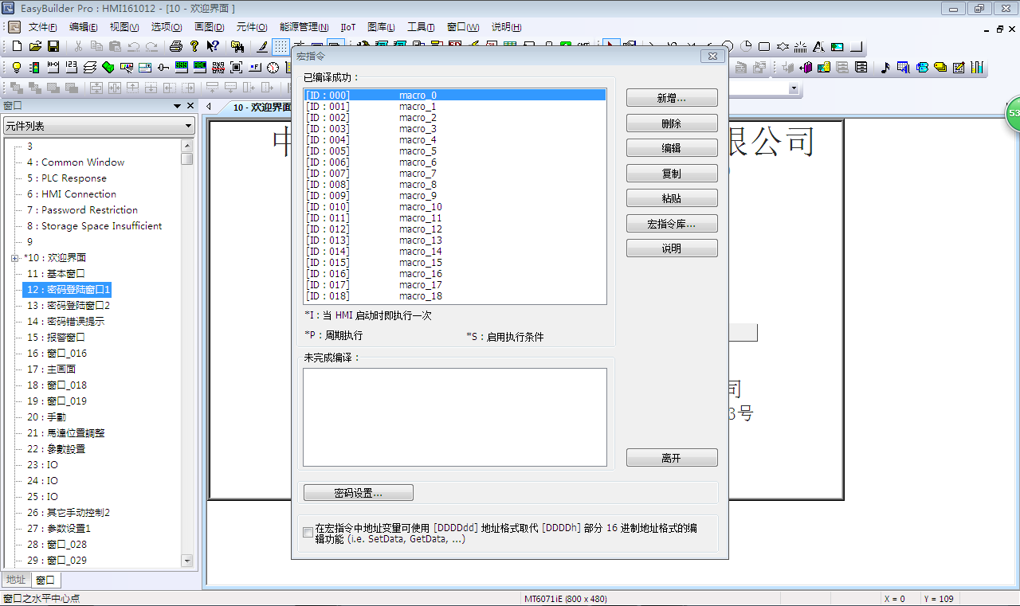Open the sound library music note icon
The image size is (1020, 606).
point(885,68)
